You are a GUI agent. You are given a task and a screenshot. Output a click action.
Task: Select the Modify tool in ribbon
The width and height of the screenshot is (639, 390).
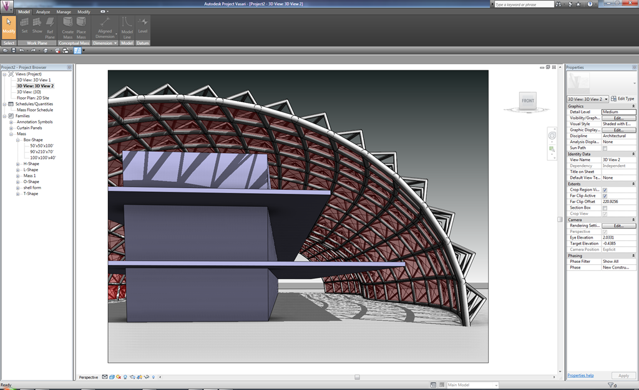(9, 27)
